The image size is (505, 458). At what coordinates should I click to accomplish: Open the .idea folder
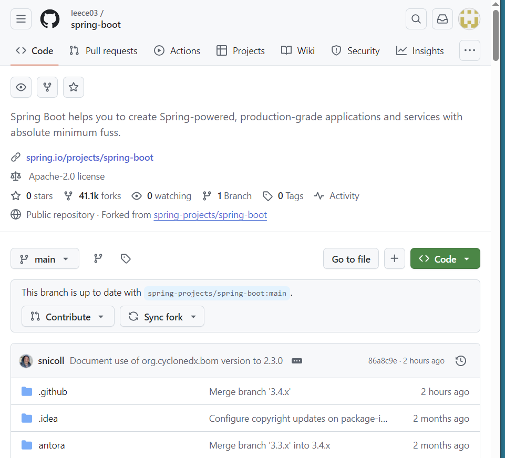[x=48, y=419]
